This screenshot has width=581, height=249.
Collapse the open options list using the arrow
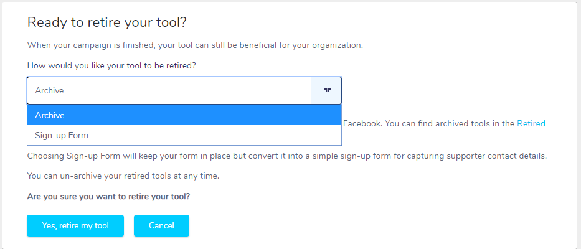tap(327, 90)
